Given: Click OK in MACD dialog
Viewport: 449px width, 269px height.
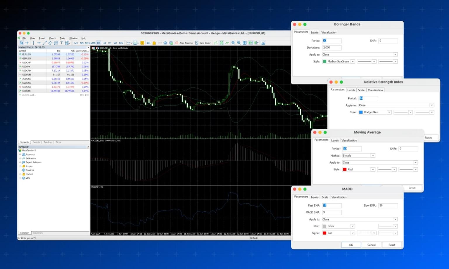Looking at the screenshot, I should tap(351, 245).
